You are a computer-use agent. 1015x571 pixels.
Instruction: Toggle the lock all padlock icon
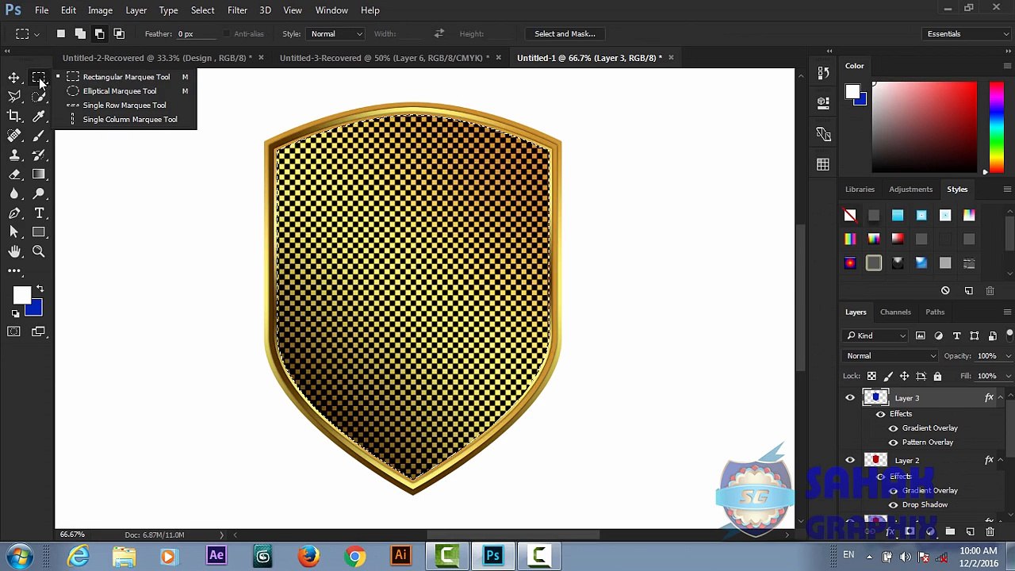coord(937,376)
